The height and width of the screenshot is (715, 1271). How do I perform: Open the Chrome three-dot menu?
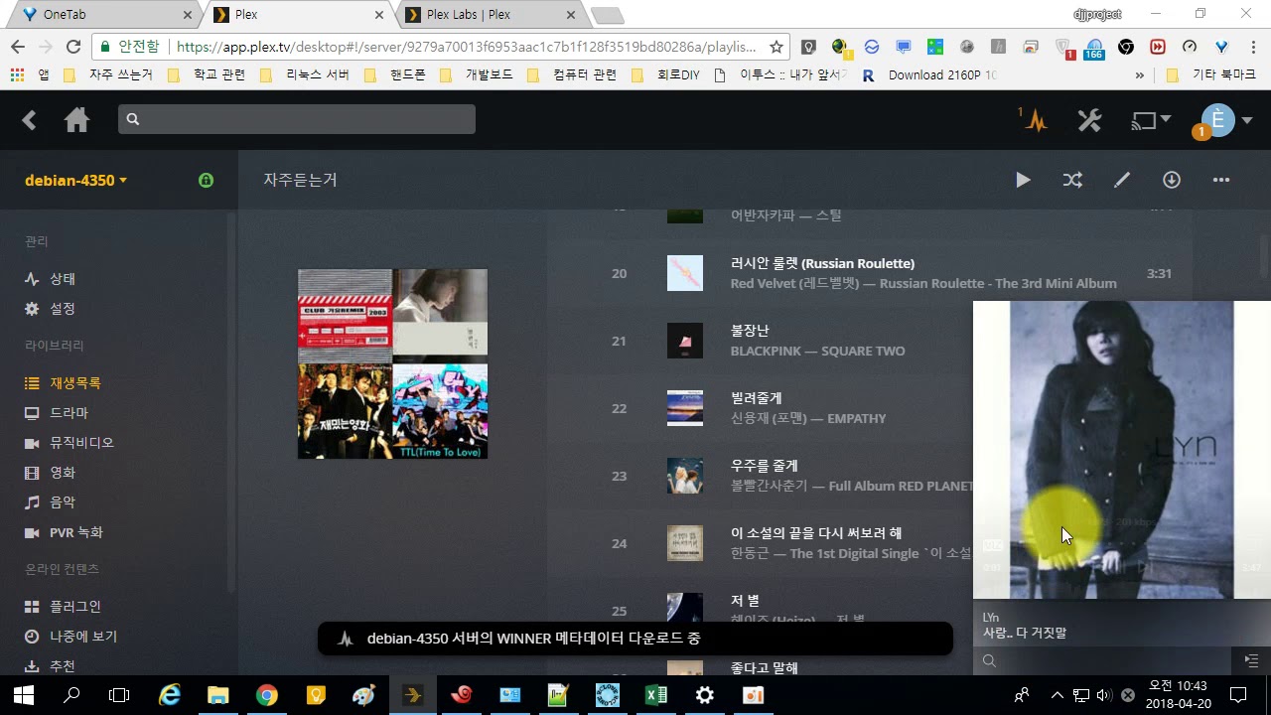point(1251,47)
